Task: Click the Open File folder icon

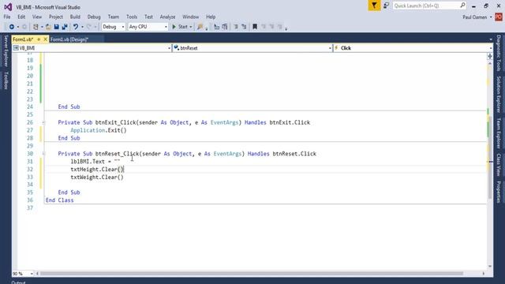Action: pos(48,27)
